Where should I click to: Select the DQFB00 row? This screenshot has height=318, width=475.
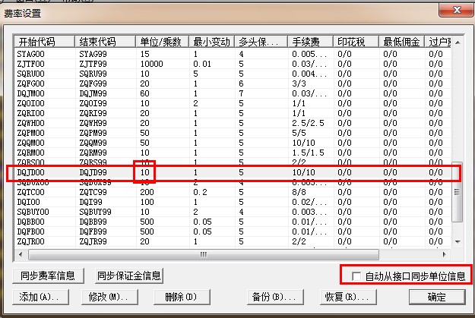point(233,231)
